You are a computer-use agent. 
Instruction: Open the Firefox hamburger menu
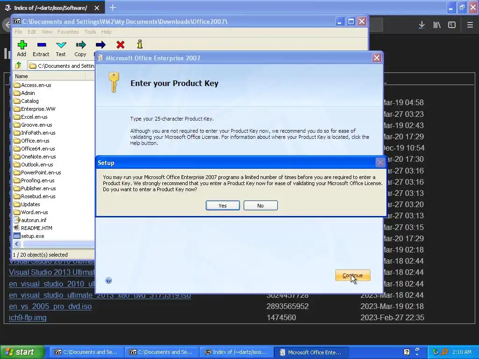click(x=470, y=25)
